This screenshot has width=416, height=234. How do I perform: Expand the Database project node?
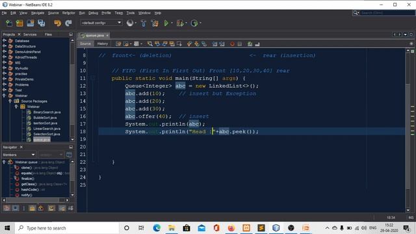(5, 41)
